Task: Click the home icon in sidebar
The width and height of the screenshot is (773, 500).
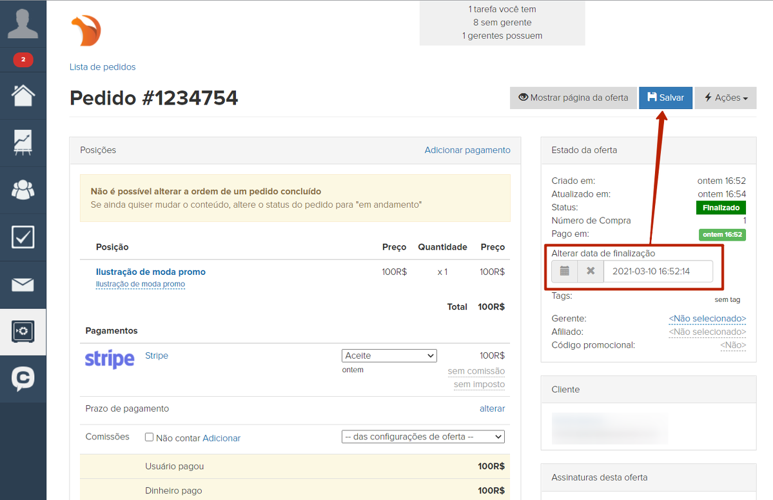Action: pos(23,95)
